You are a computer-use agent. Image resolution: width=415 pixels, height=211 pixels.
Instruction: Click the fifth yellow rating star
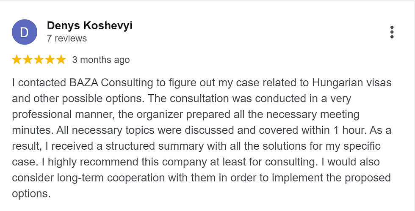[x=61, y=60]
